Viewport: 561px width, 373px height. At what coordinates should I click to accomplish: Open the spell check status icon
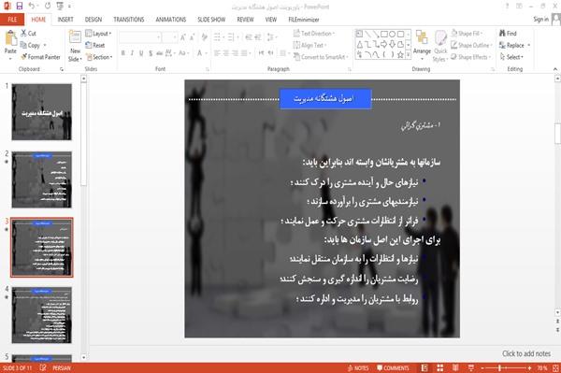pos(43,367)
